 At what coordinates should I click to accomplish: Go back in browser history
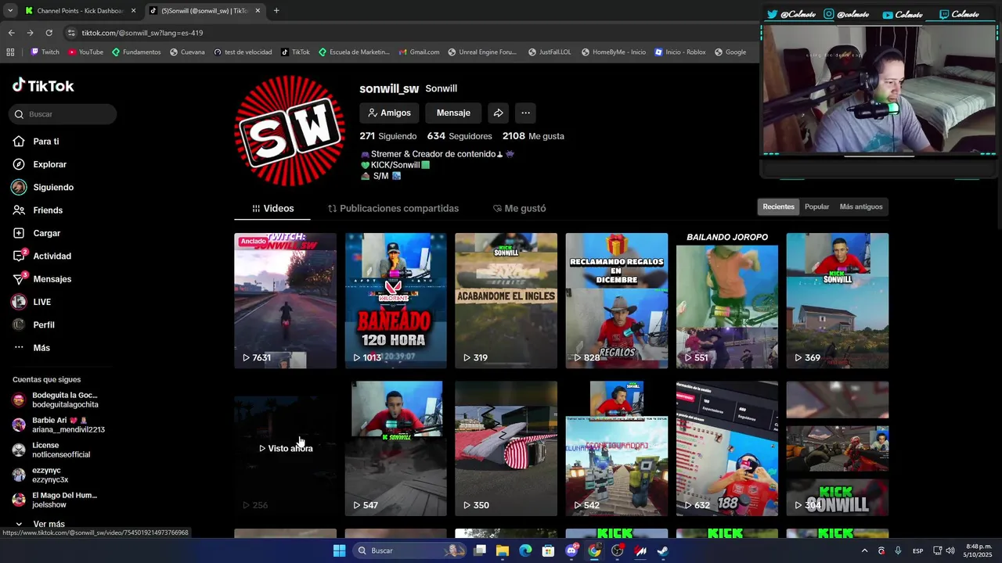pos(11,33)
